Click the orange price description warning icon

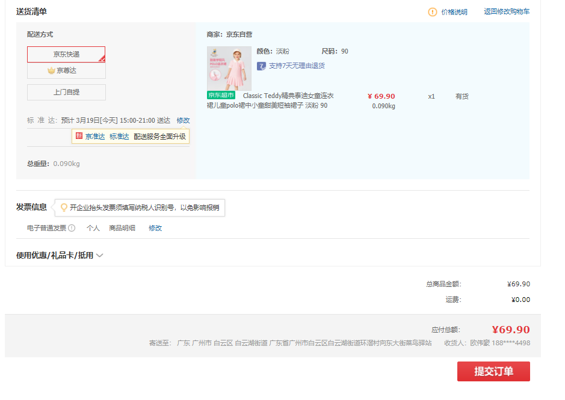[x=433, y=12]
